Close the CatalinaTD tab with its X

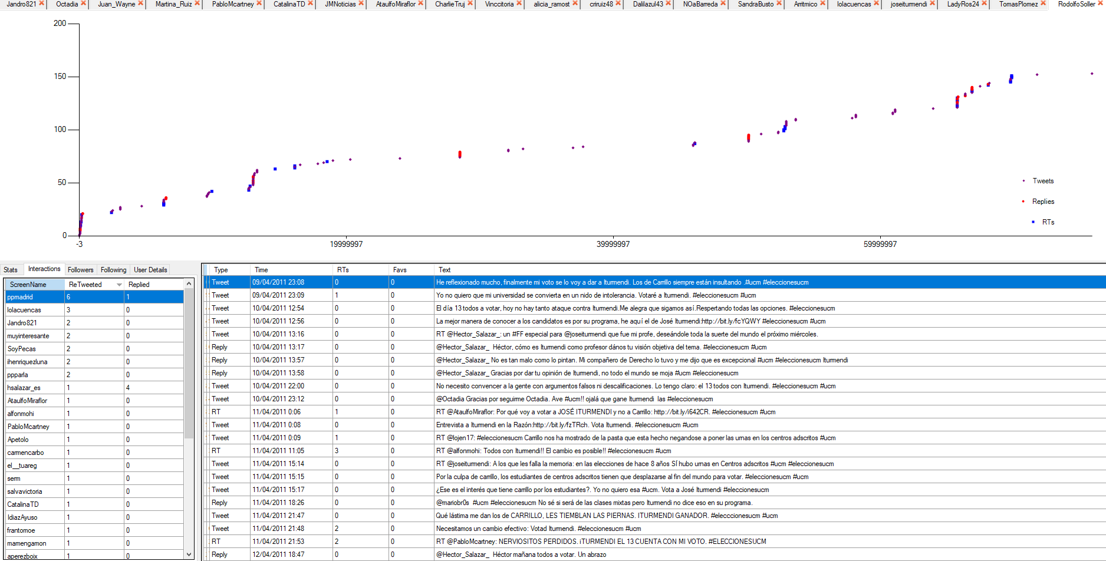click(310, 4)
